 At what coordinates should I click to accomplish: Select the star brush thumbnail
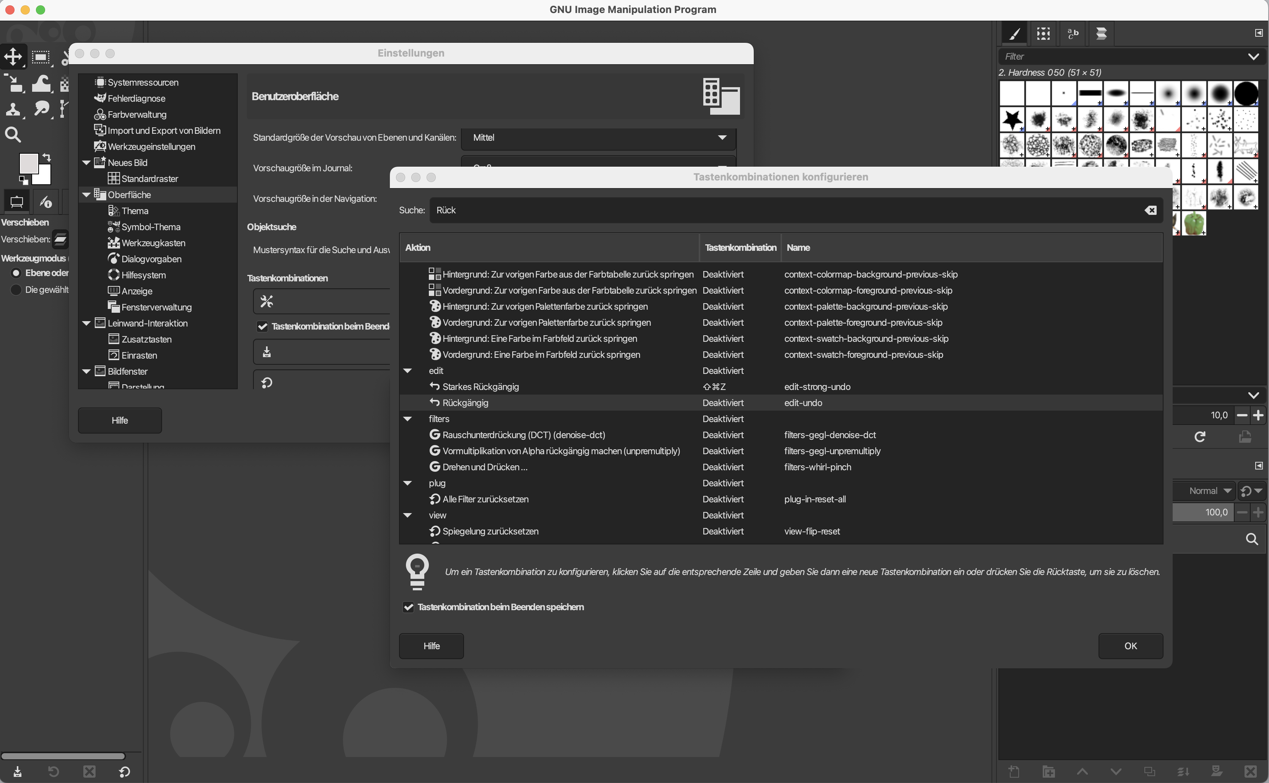[x=1012, y=120]
